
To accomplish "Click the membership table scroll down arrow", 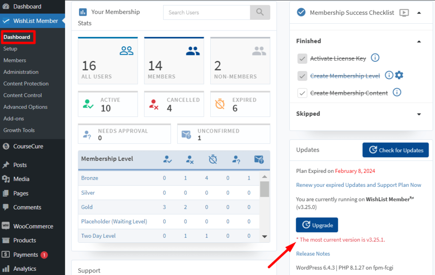I will pyautogui.click(x=264, y=236).
